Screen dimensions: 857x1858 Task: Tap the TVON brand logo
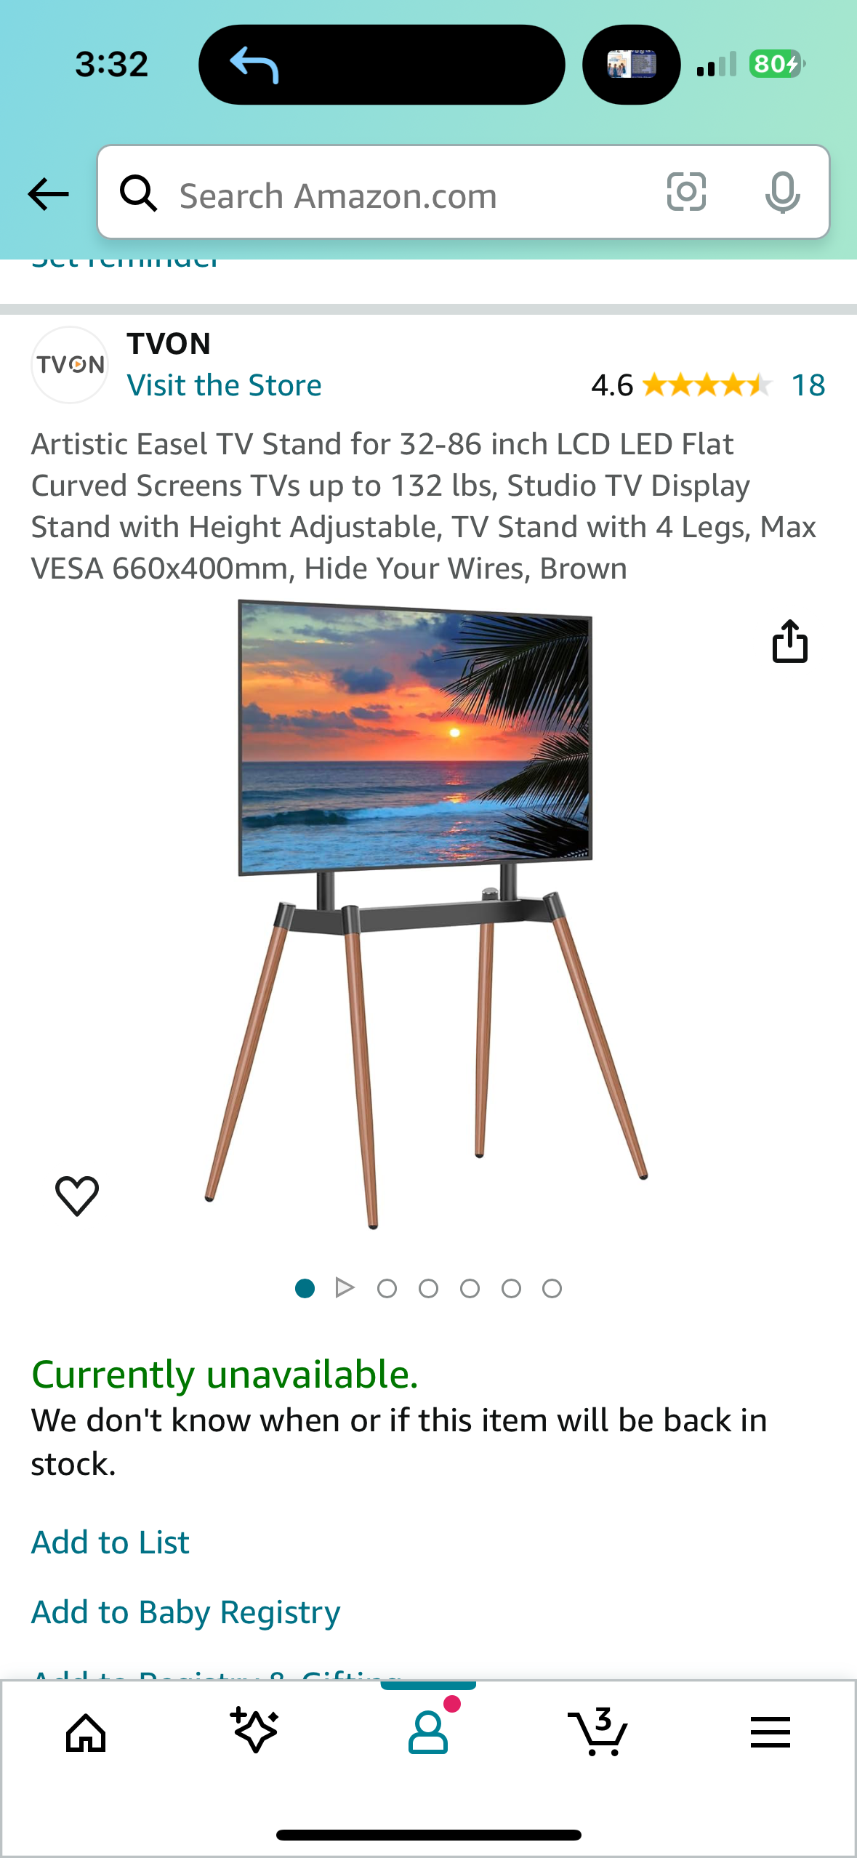coord(70,365)
